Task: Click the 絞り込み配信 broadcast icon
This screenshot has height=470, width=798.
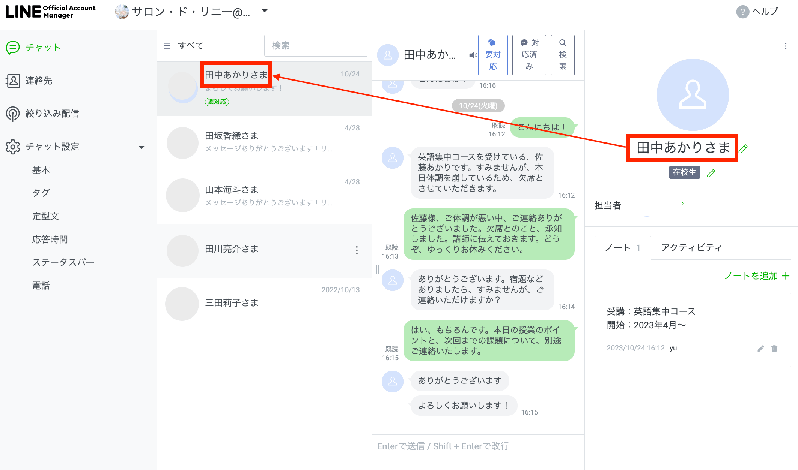Action: coord(13,114)
